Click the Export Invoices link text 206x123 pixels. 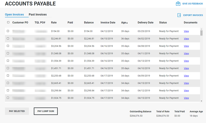point(193,15)
